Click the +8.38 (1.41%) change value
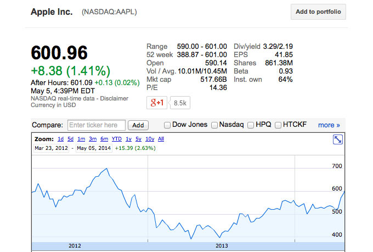This screenshot has height=252, width=373. pos(70,71)
